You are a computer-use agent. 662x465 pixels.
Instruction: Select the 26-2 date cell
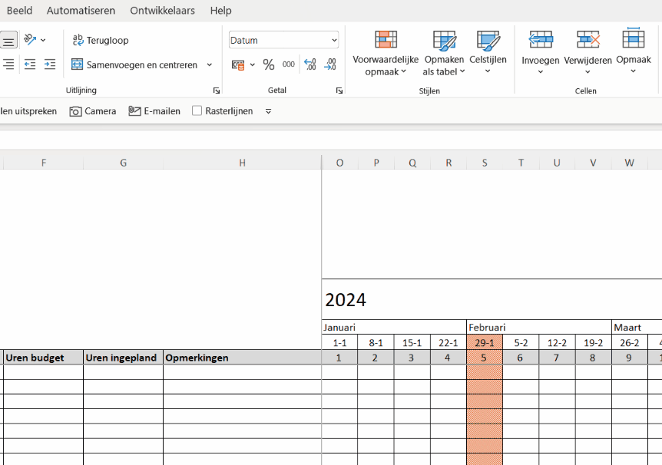click(x=630, y=343)
